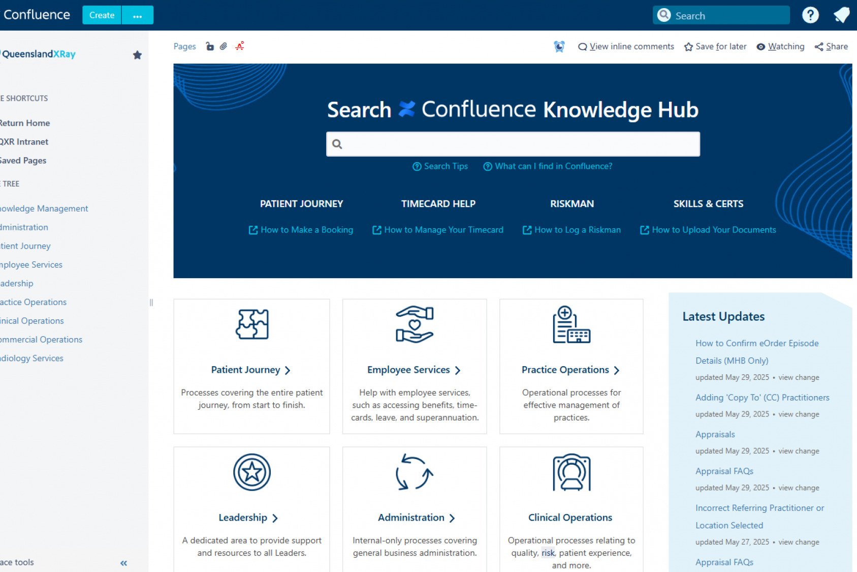
Task: Click the search magnifier in top bar
Action: pyautogui.click(x=664, y=15)
